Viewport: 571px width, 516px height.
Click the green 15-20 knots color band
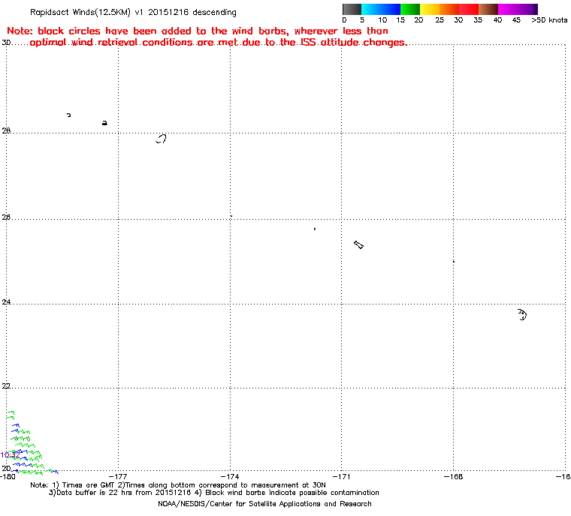click(410, 9)
